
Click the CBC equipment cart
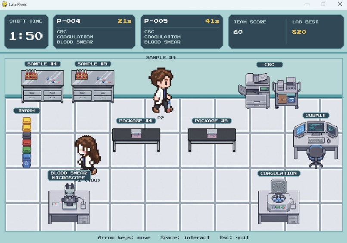287,93
